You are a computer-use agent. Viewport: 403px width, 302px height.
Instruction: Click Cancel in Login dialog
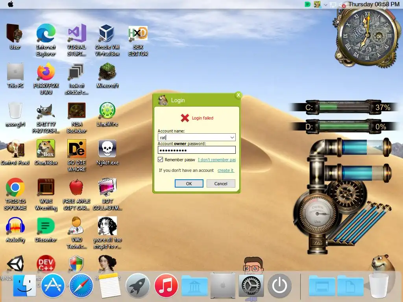(x=221, y=183)
